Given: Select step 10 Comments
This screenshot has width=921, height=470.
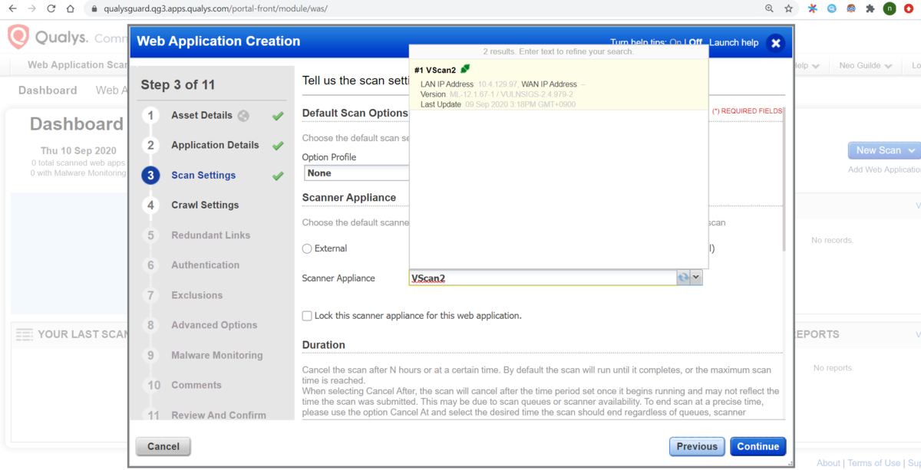Looking at the screenshot, I should point(196,385).
